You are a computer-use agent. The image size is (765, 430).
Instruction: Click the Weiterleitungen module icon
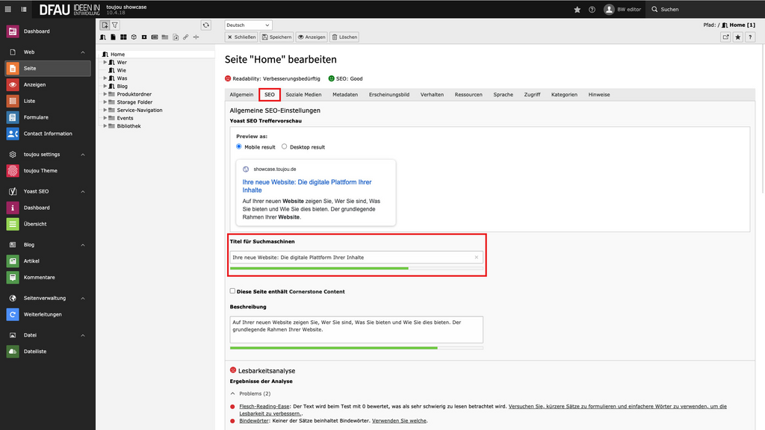(x=13, y=314)
